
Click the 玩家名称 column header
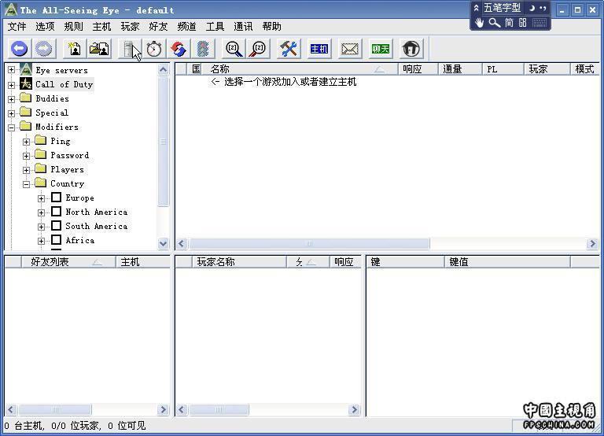[x=239, y=262]
